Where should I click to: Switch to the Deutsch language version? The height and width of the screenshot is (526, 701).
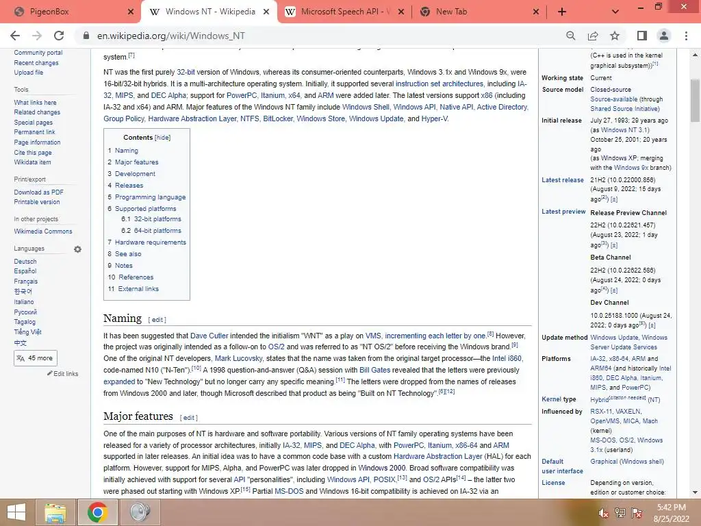click(25, 262)
